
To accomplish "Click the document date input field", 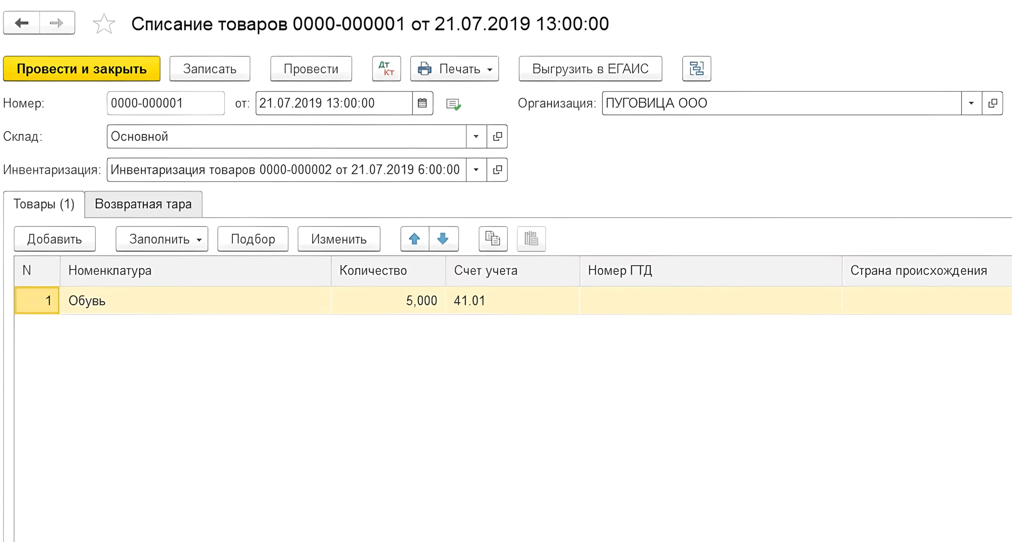I will pos(334,103).
